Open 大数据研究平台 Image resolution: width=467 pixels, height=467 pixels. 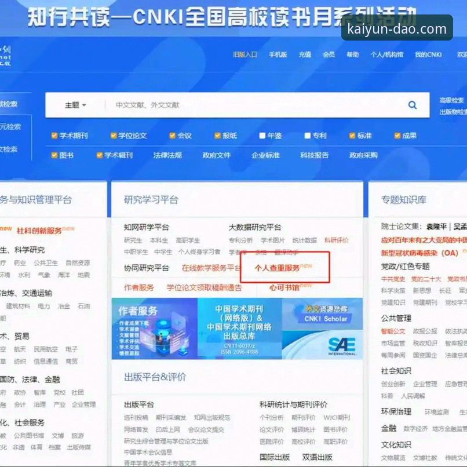click(254, 227)
